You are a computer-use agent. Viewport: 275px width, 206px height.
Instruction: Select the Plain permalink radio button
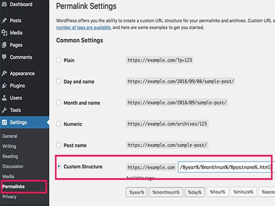(x=59, y=60)
